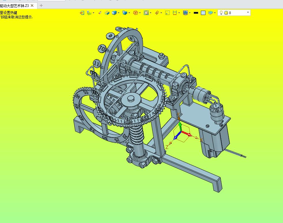Click the light blue face color swatch
The width and height of the screenshot is (283, 223).
(x=203, y=13)
